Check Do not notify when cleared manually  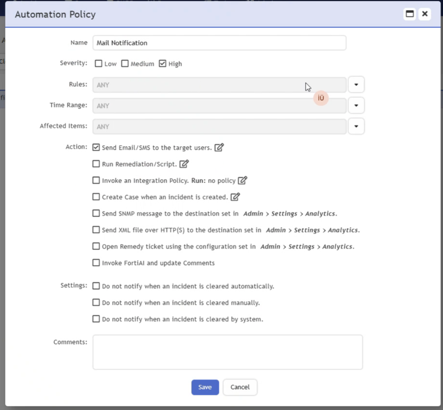pyautogui.click(x=96, y=303)
